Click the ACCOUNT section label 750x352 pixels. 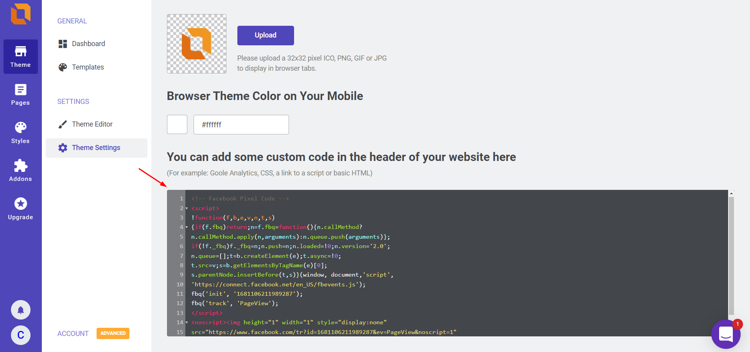[73, 334]
